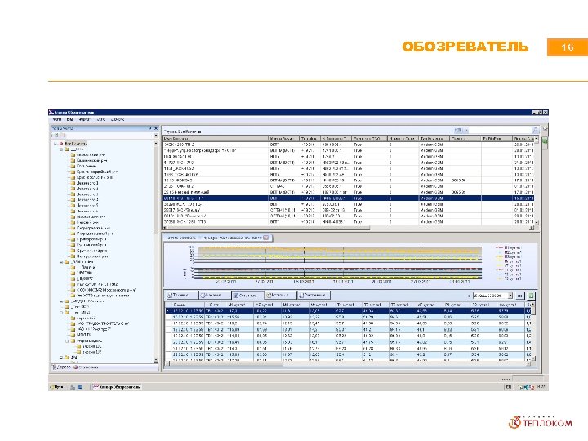This screenshot has height=441, width=588.
Task: Click the first quick launch icon on the taskbar
Action: coord(73,386)
